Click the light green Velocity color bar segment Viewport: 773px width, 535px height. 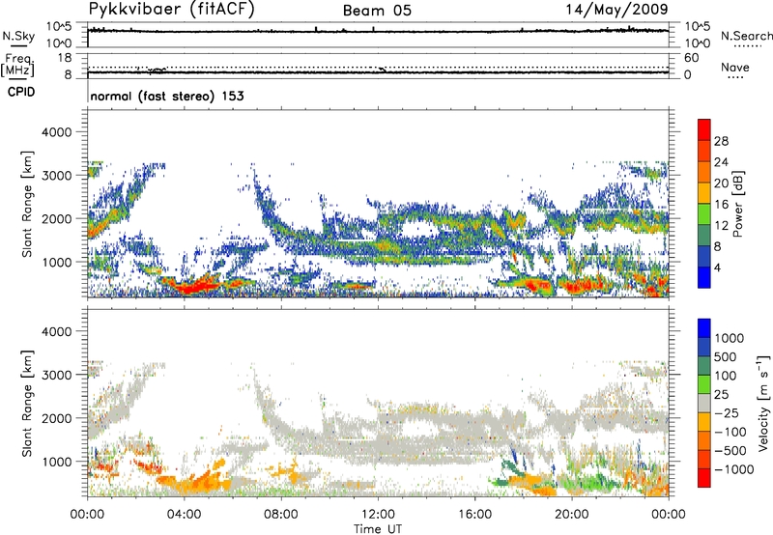point(704,384)
